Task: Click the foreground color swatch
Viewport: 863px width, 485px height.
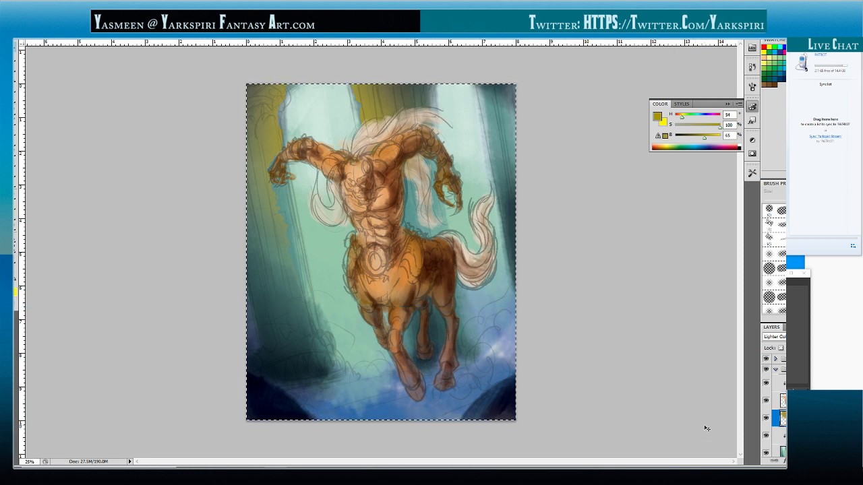Action: 657,117
